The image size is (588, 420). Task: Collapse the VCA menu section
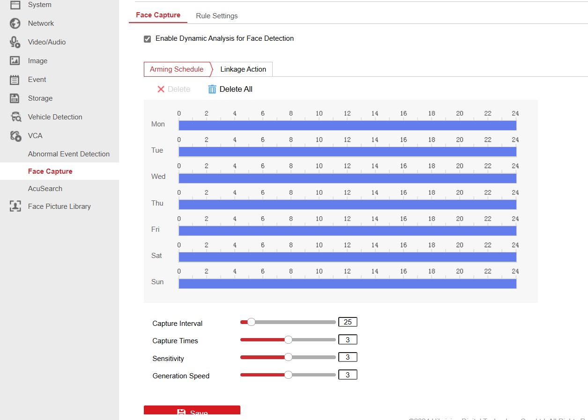pos(35,136)
